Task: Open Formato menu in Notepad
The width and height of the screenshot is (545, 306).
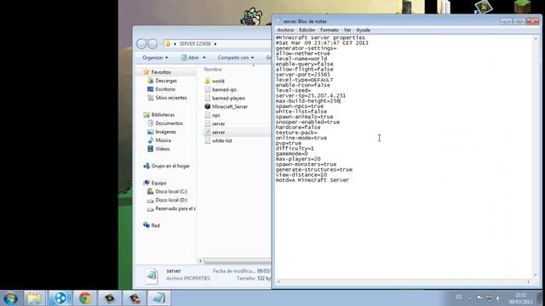Action: [x=330, y=31]
